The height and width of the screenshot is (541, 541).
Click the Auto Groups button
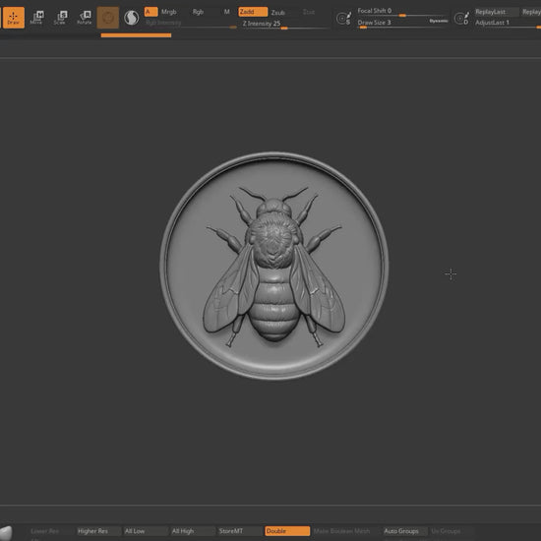coord(404,531)
